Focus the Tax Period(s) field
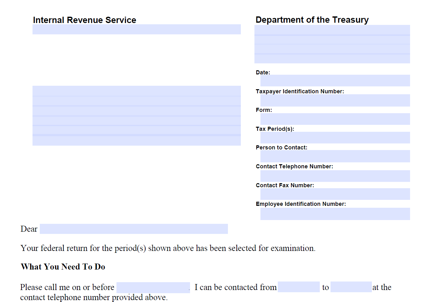The image size is (429, 302). 335,137
